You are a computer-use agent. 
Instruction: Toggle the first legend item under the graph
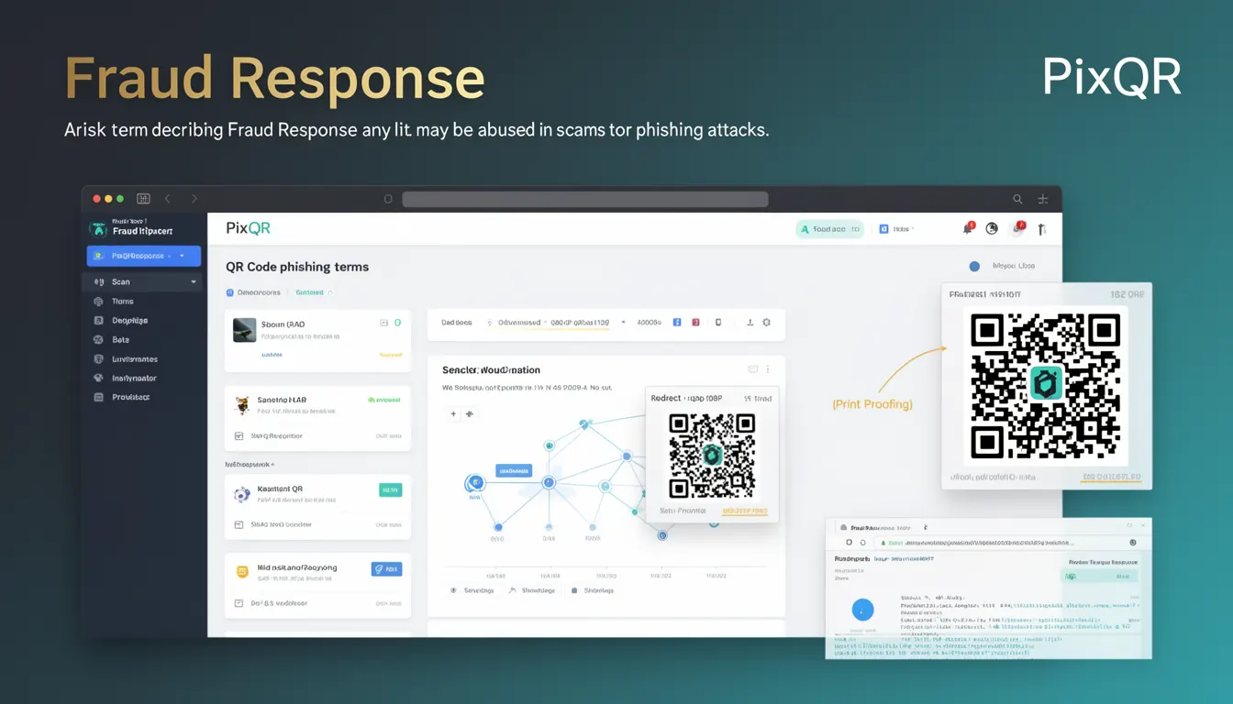pos(472,590)
